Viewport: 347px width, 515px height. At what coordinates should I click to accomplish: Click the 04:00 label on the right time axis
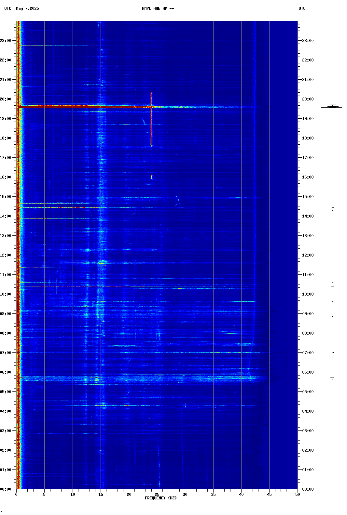click(x=308, y=411)
